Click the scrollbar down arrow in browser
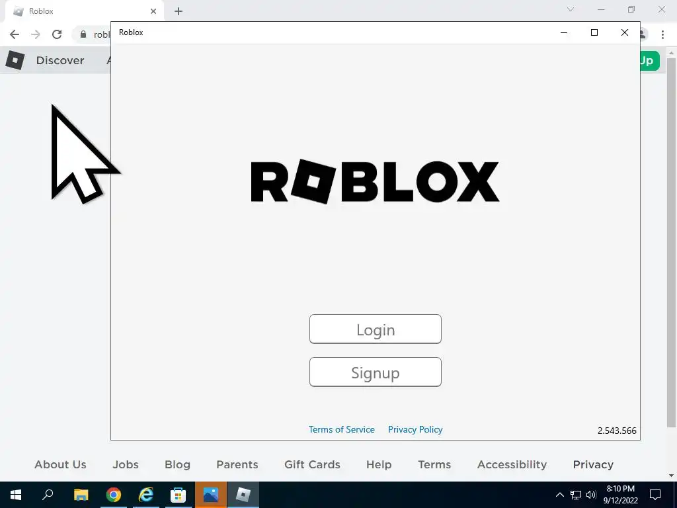The width and height of the screenshot is (677, 508). [x=672, y=476]
